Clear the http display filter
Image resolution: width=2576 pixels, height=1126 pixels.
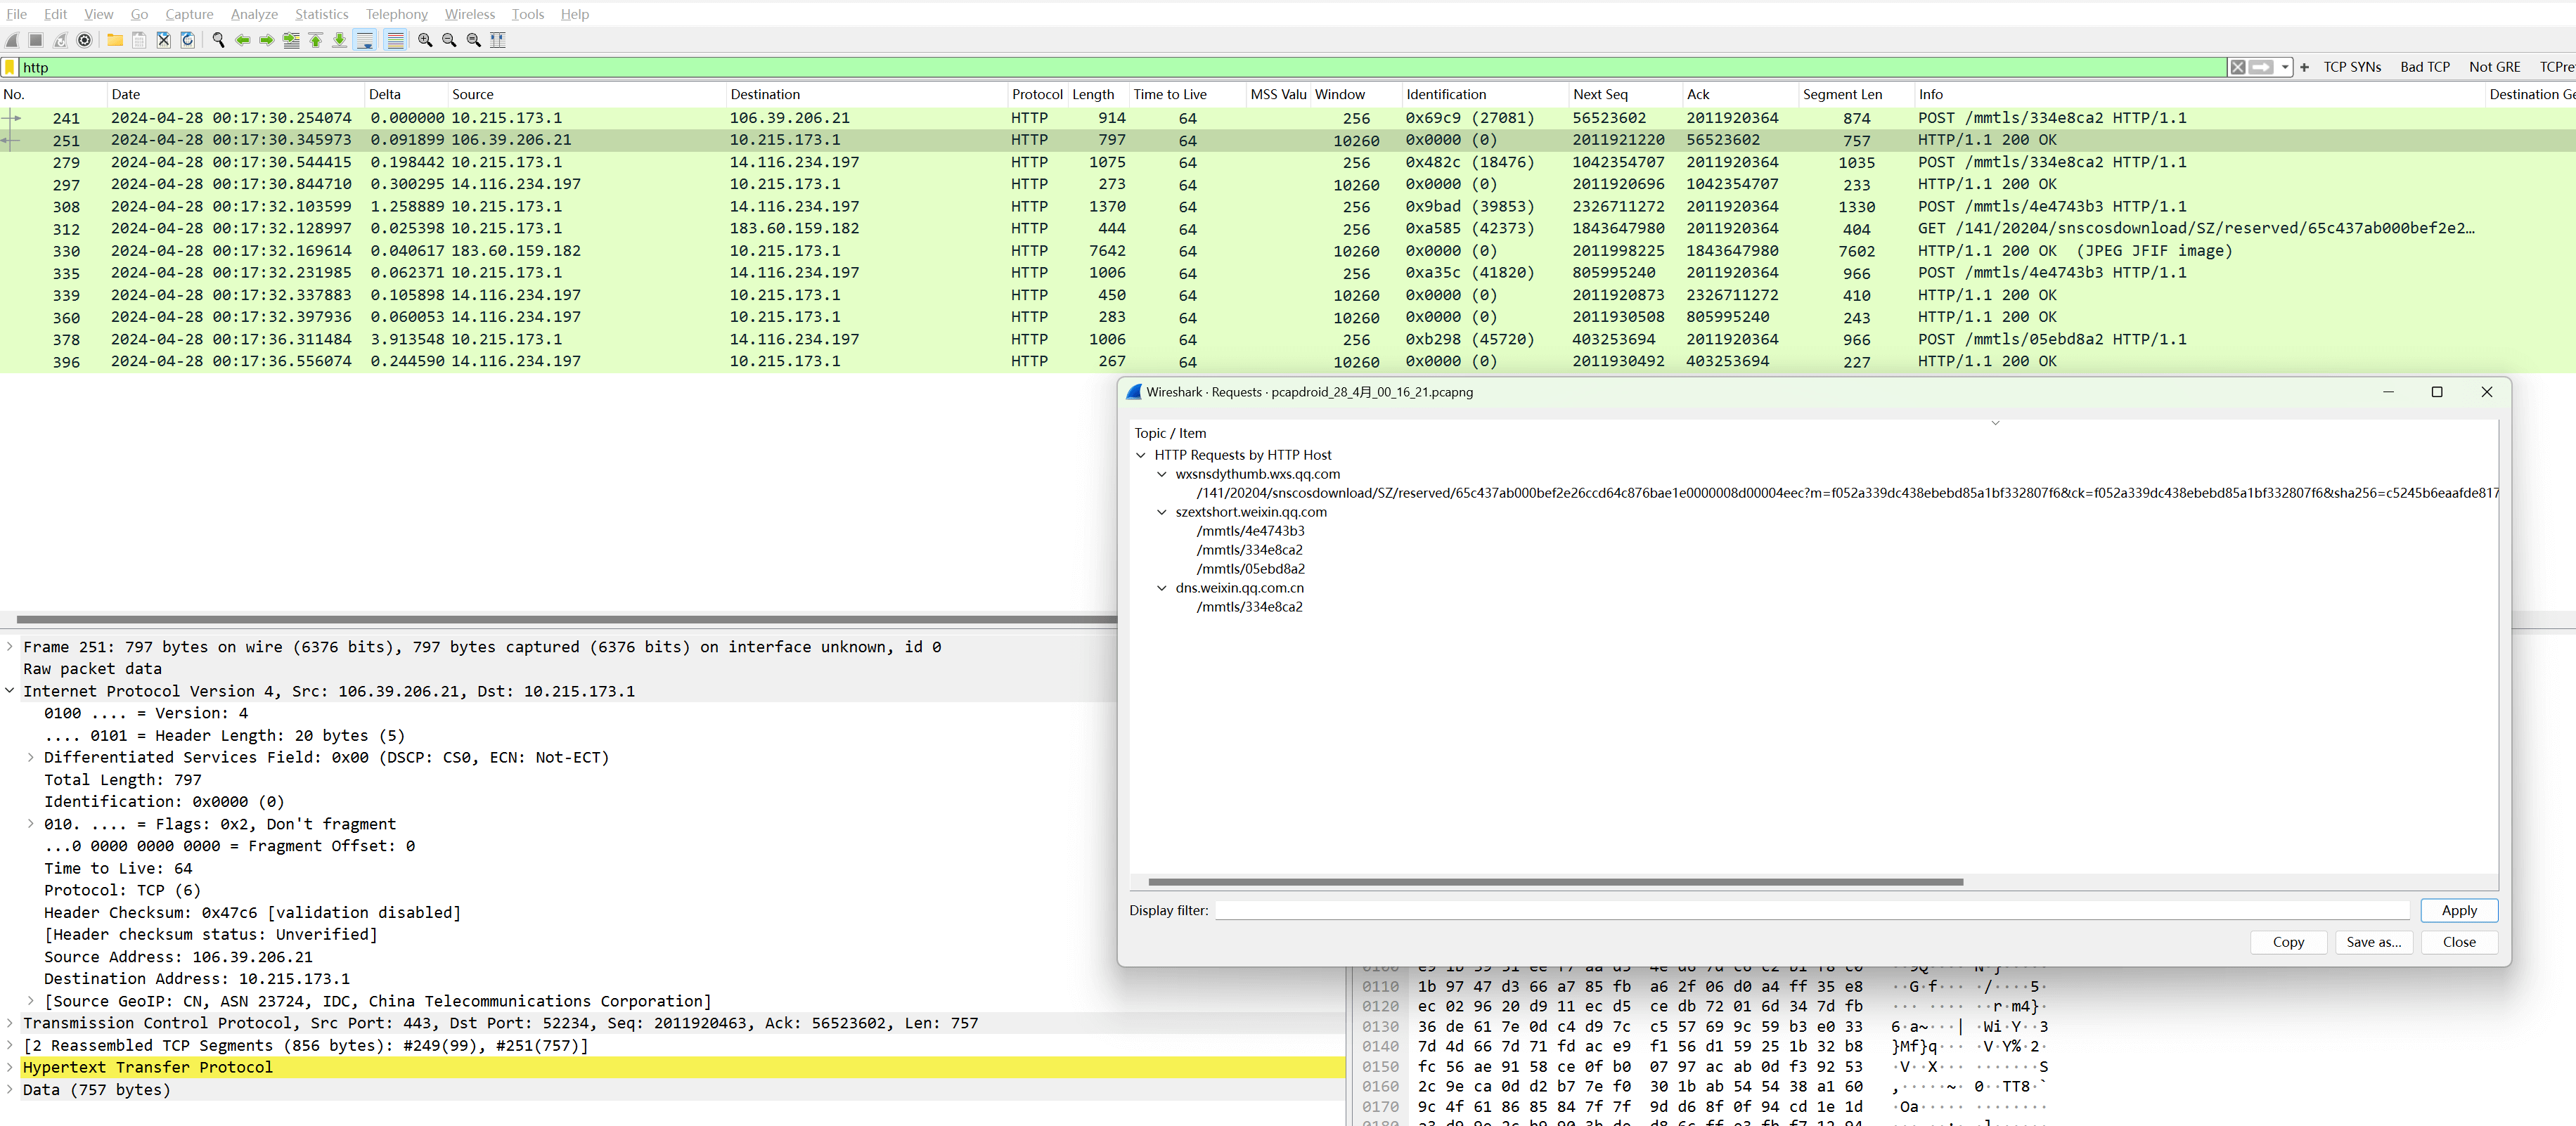click(2237, 67)
